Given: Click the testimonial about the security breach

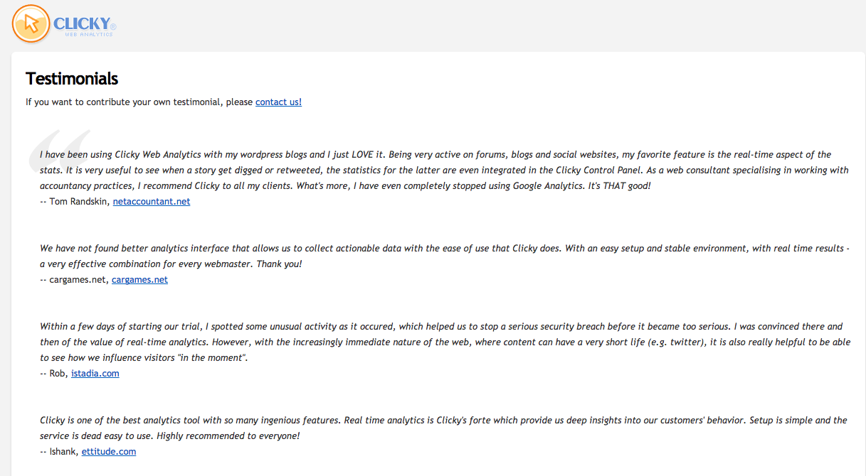Looking at the screenshot, I should pos(445,342).
